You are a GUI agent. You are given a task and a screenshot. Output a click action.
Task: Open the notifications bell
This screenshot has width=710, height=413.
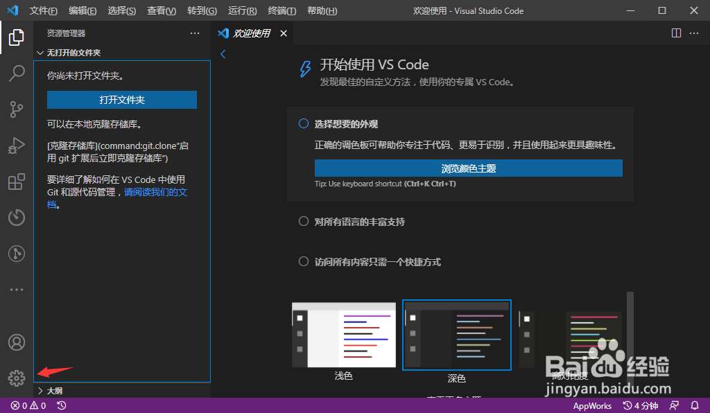[x=695, y=406]
